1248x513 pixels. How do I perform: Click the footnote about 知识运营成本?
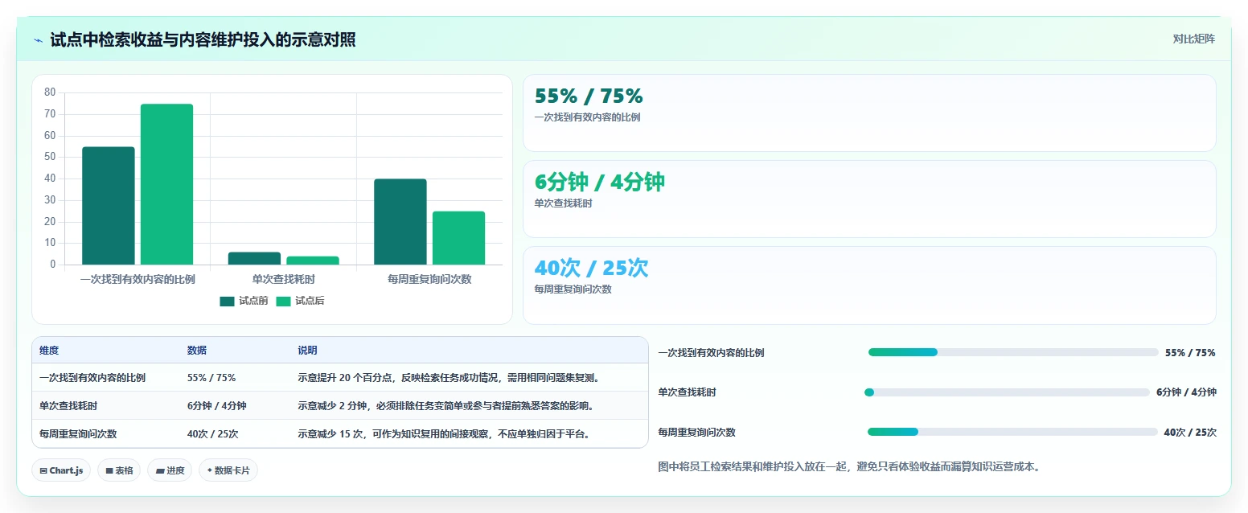point(849,466)
